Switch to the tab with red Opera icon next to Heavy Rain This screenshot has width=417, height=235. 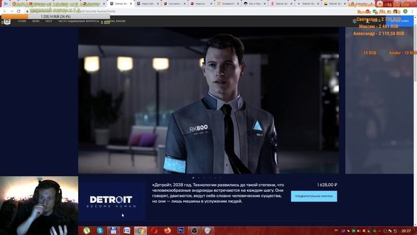pyautogui.click(x=175, y=4)
